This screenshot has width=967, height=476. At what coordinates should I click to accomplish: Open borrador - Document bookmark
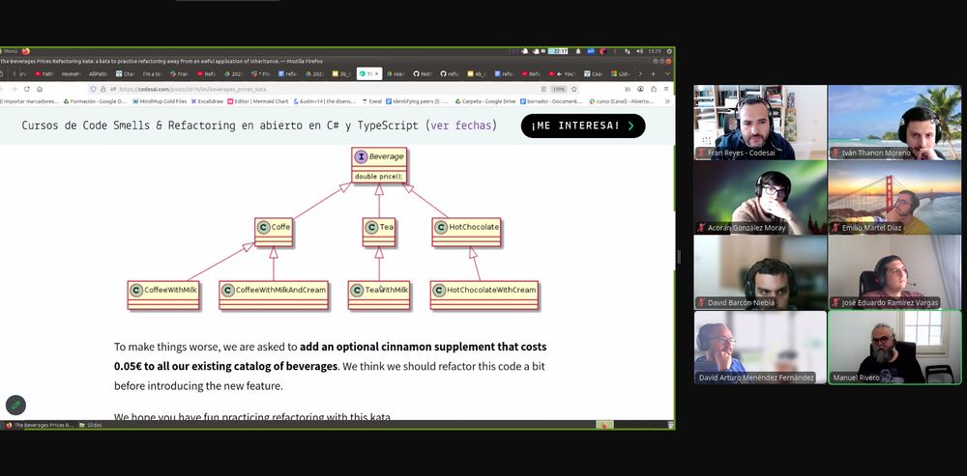pos(551,101)
